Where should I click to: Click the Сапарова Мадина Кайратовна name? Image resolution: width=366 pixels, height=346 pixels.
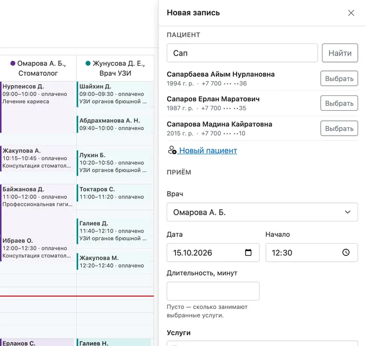click(220, 125)
